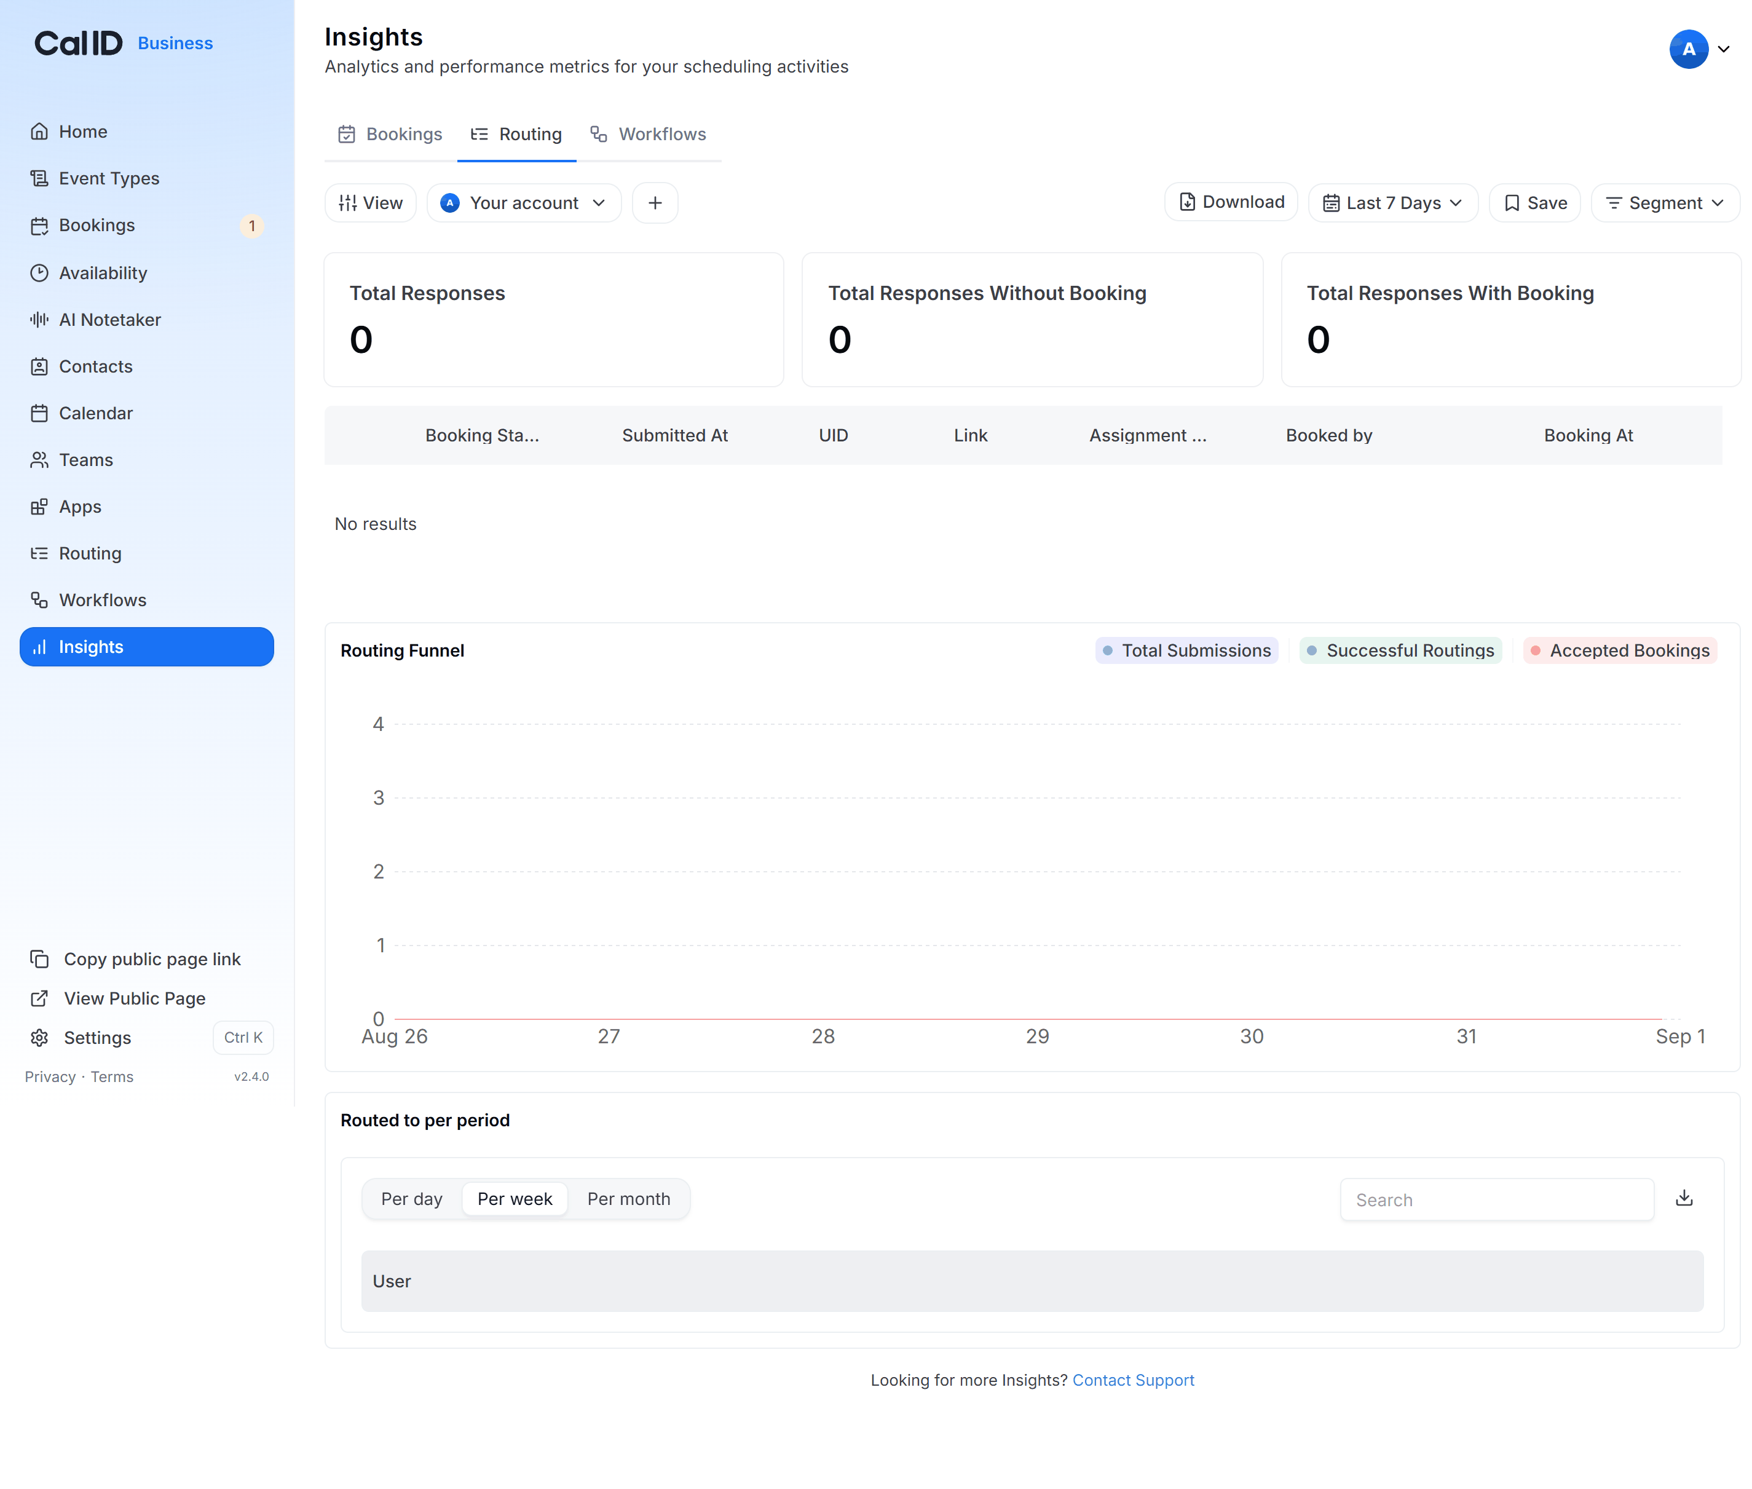Click the CalID logo
The image size is (1752, 1489).
79,43
